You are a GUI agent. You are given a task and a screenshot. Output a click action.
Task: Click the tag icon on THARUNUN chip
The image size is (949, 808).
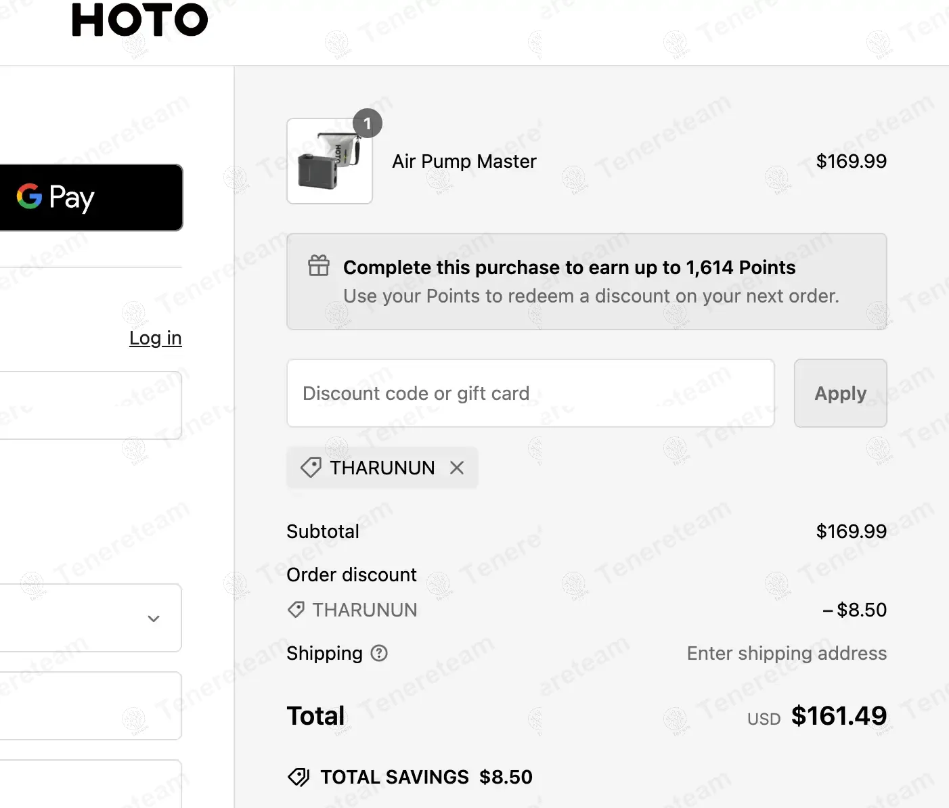tap(311, 468)
